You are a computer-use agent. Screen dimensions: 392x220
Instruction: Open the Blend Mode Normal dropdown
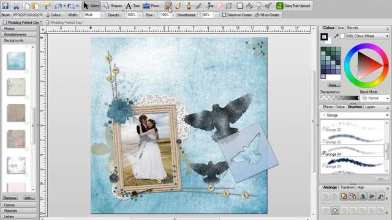point(375,98)
